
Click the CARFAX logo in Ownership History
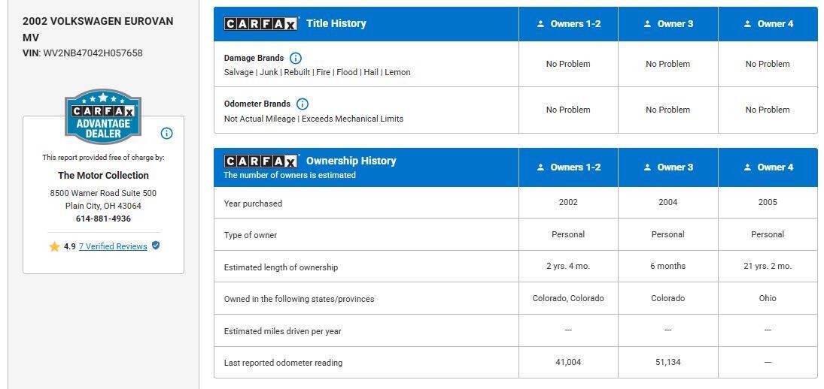pos(261,161)
